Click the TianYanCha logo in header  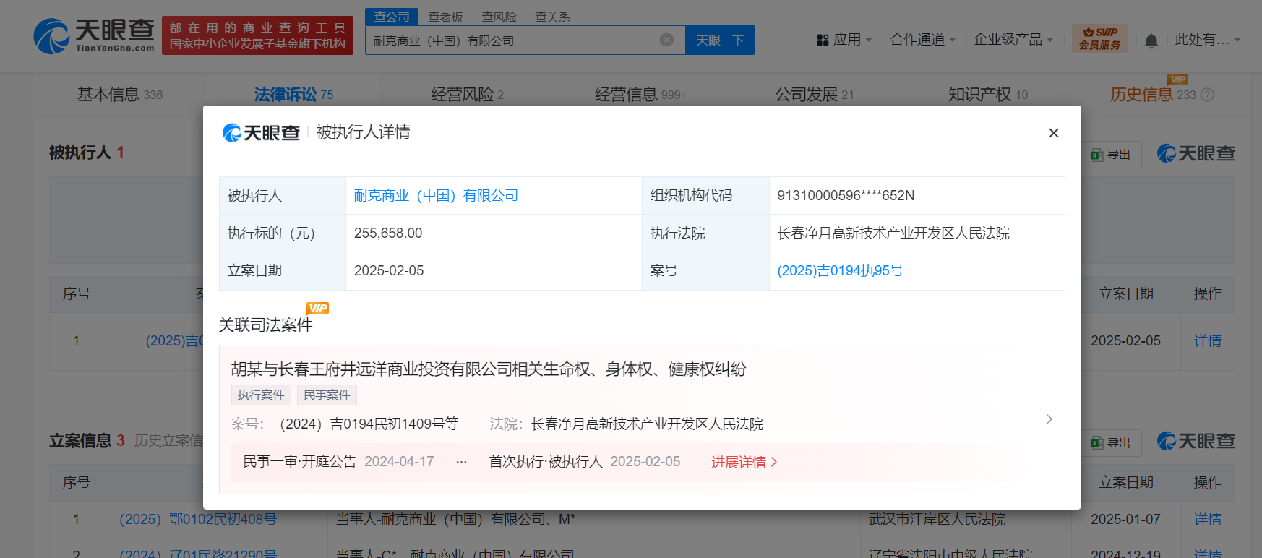pos(94,35)
